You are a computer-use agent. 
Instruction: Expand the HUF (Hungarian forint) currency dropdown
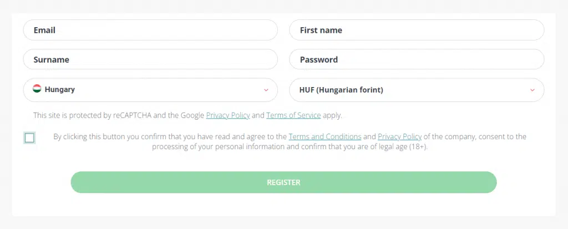point(416,90)
